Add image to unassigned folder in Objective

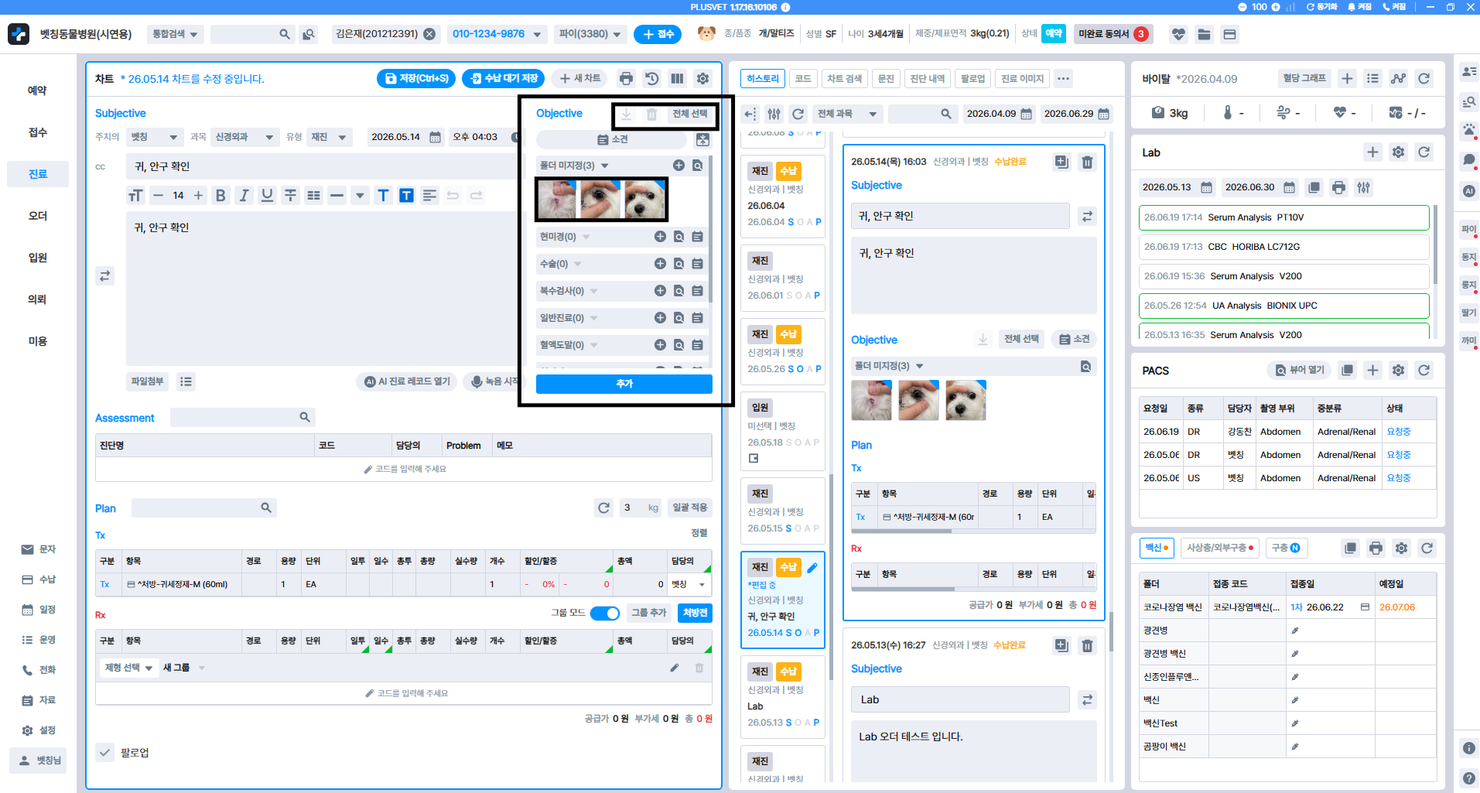(x=678, y=166)
